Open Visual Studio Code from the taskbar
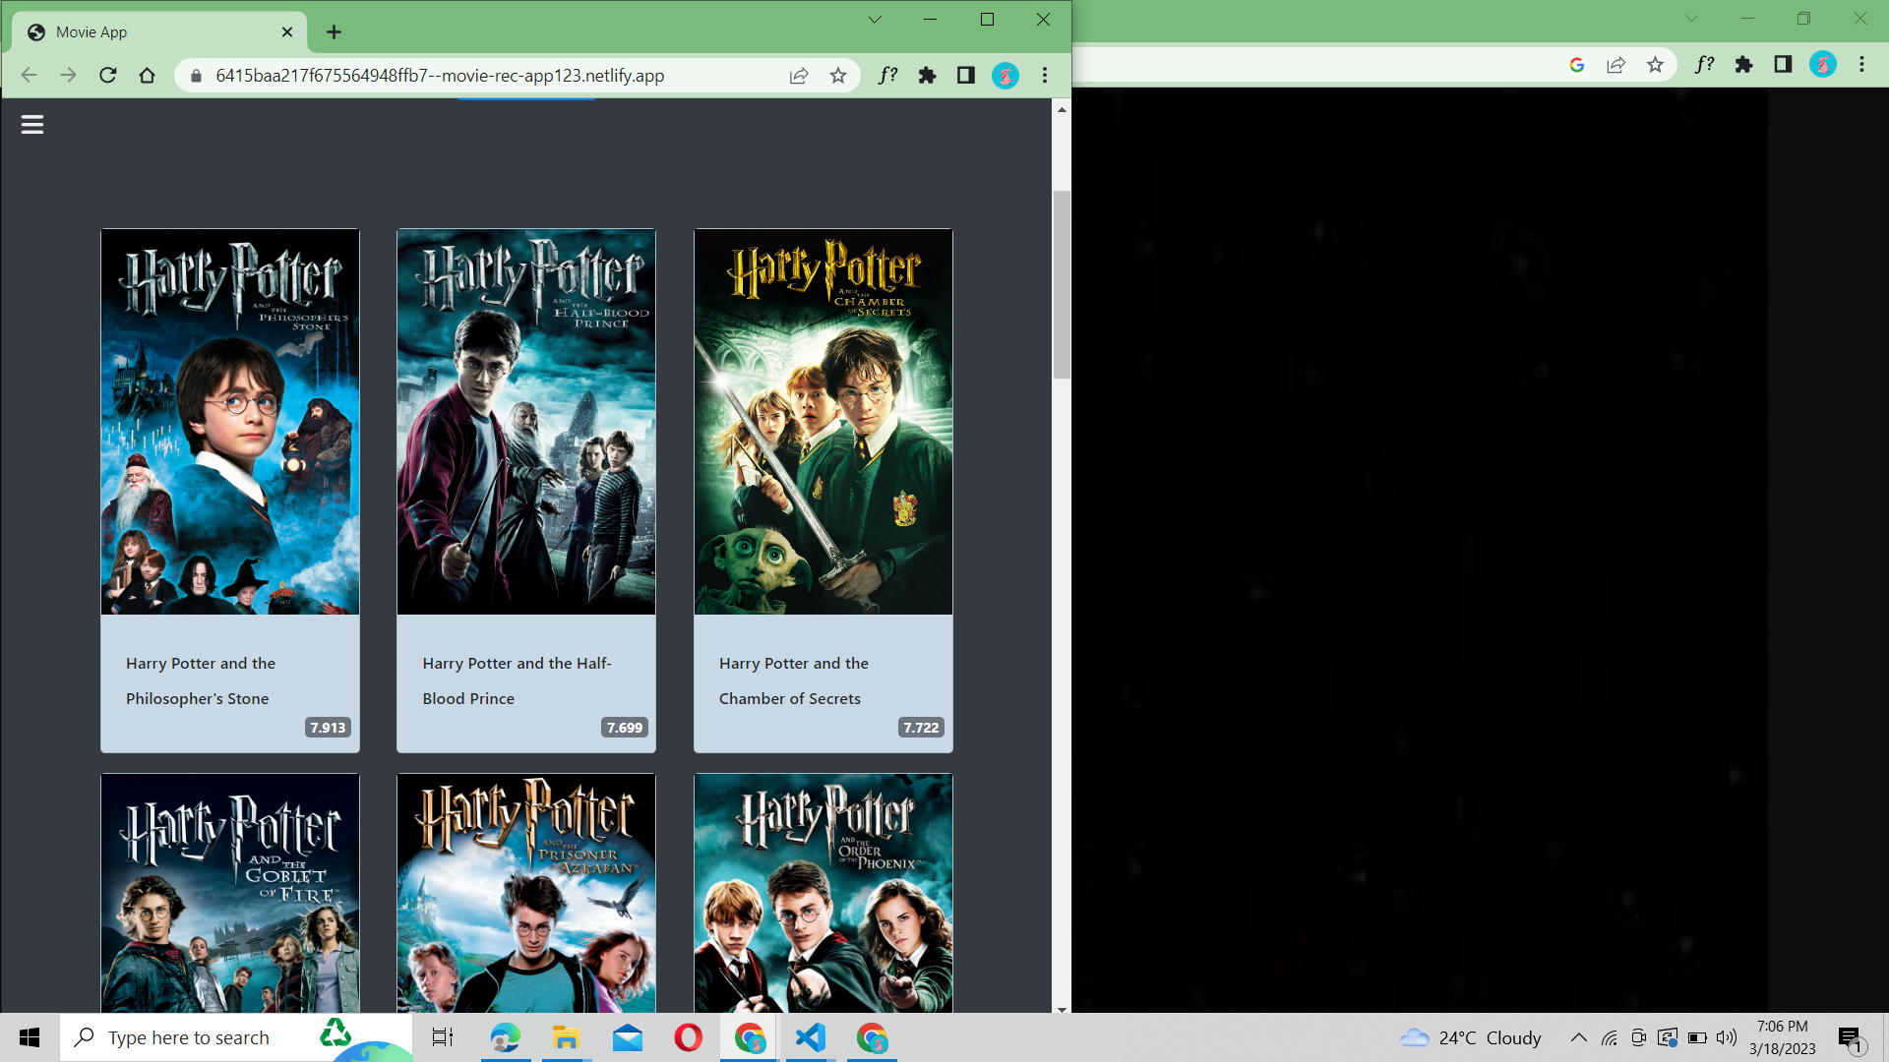 811,1037
